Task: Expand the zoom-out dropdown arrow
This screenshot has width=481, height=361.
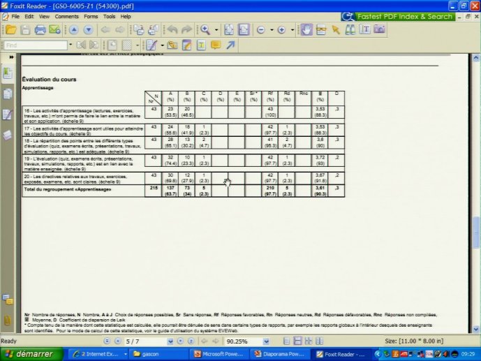Action: [272, 30]
